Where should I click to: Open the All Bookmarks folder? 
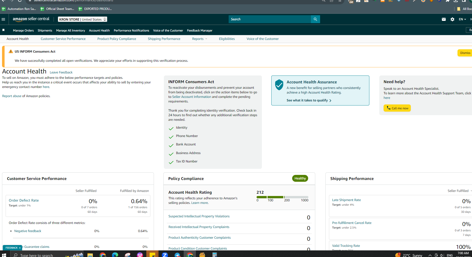(x=464, y=9)
